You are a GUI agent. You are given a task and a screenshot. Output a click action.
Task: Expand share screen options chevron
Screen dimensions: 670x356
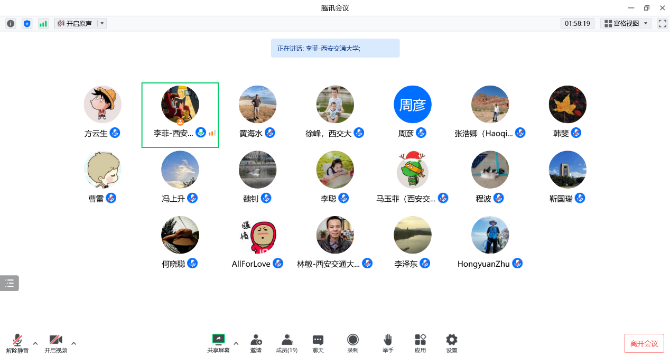[236, 343]
